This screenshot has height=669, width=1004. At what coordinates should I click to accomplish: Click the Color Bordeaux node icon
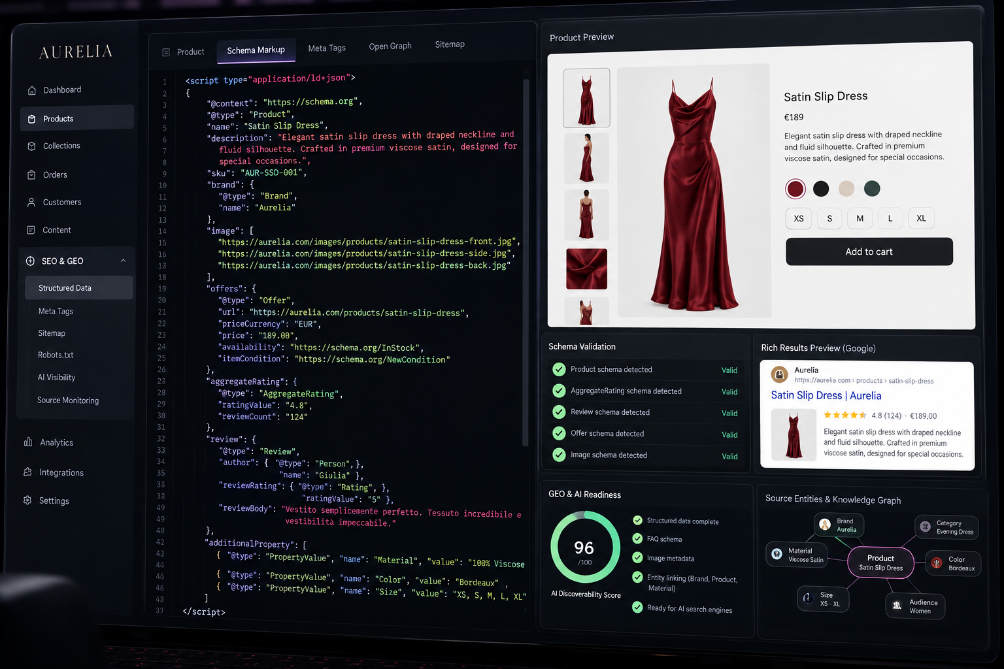pyautogui.click(x=937, y=563)
